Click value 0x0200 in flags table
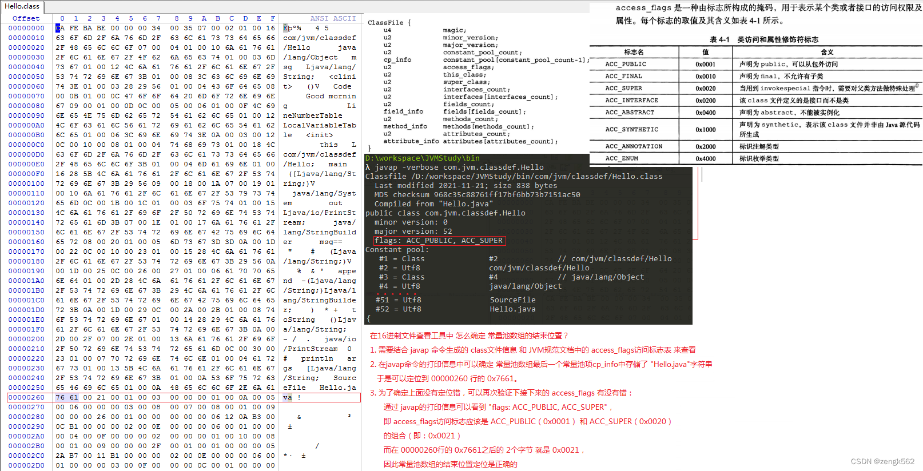This screenshot has width=923, height=471. coord(706,101)
